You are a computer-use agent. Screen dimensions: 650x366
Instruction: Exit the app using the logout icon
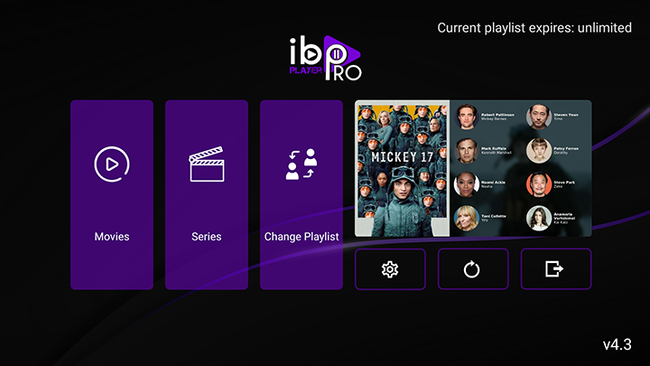tap(554, 269)
